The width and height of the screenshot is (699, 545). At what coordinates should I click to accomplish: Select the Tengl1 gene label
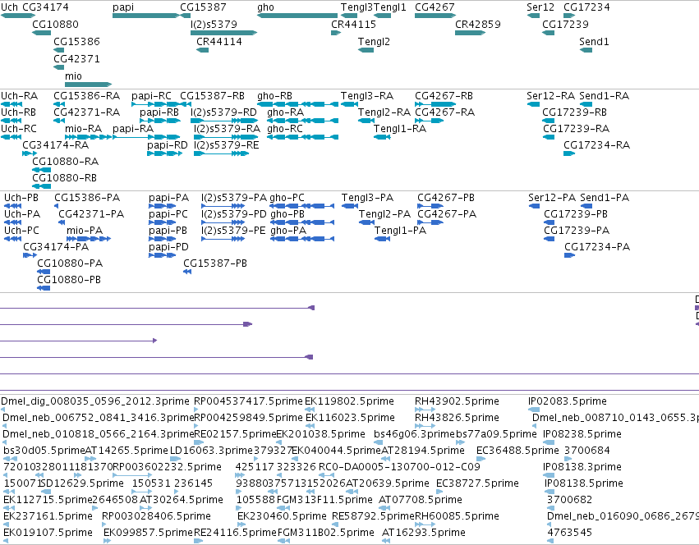pyautogui.click(x=390, y=7)
